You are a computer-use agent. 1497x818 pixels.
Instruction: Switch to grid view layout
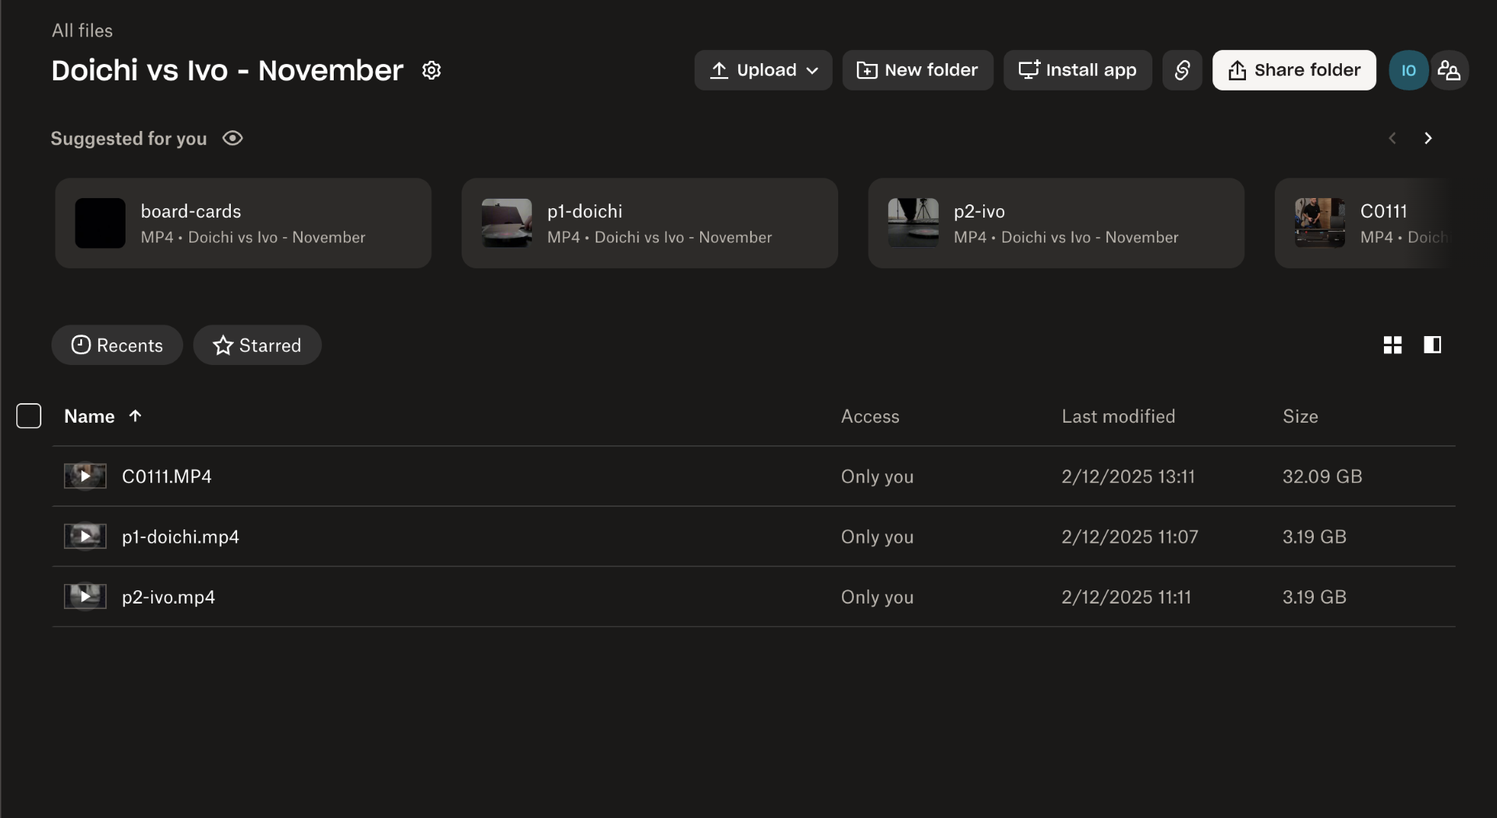tap(1393, 345)
